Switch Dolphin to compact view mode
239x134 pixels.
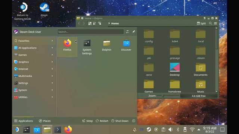tap(94, 23)
